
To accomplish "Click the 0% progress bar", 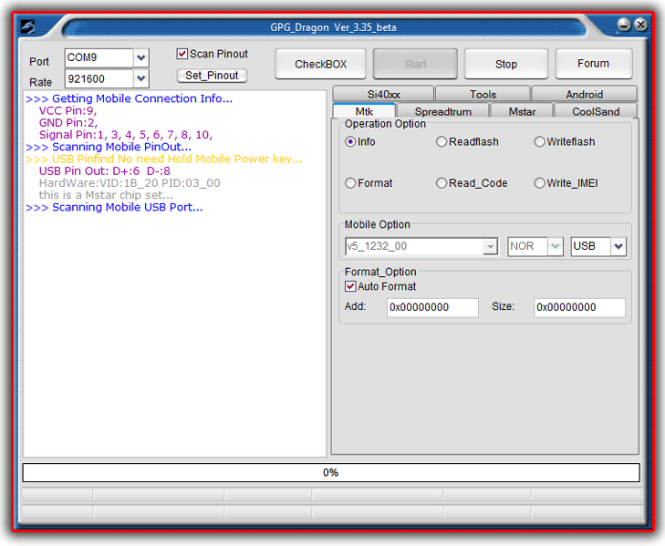I will (331, 473).
